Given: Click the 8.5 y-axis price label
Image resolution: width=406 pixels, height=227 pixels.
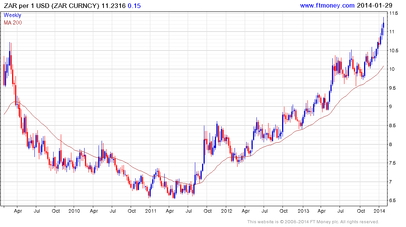Looking at the screenshot, I should tap(392, 126).
